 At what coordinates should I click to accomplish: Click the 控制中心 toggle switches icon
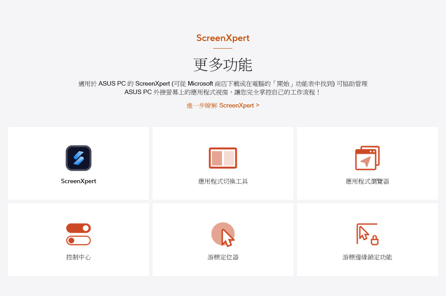[x=78, y=234]
